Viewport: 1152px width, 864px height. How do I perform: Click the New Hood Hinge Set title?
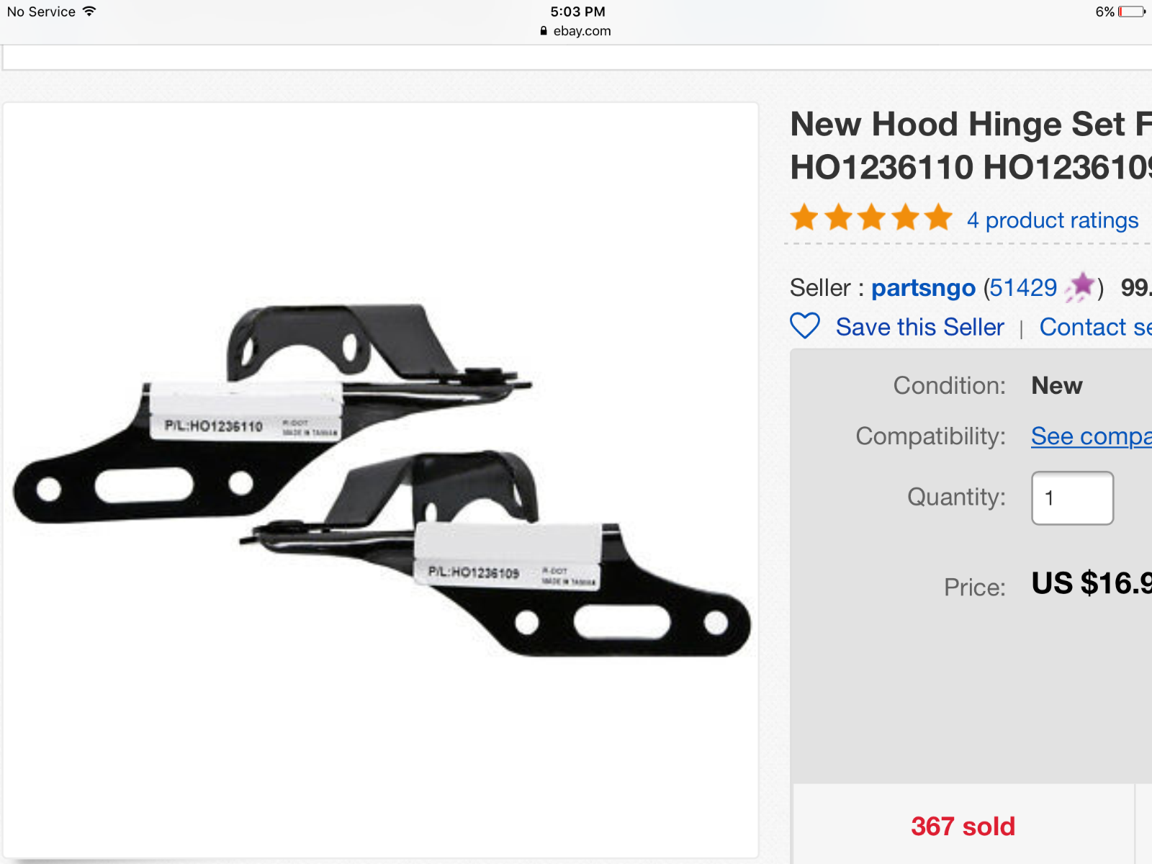coord(971,145)
